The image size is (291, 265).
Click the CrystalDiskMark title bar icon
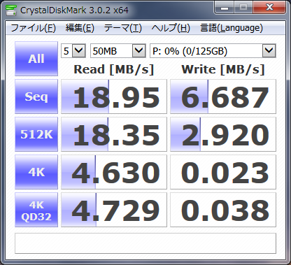tap(11, 10)
